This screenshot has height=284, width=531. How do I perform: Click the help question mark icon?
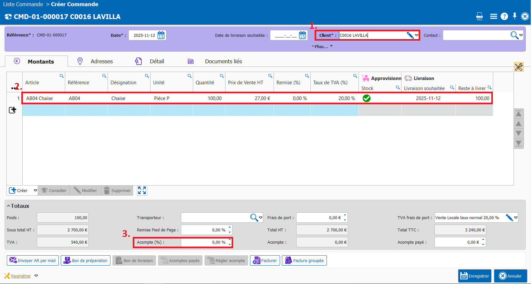coord(504,16)
